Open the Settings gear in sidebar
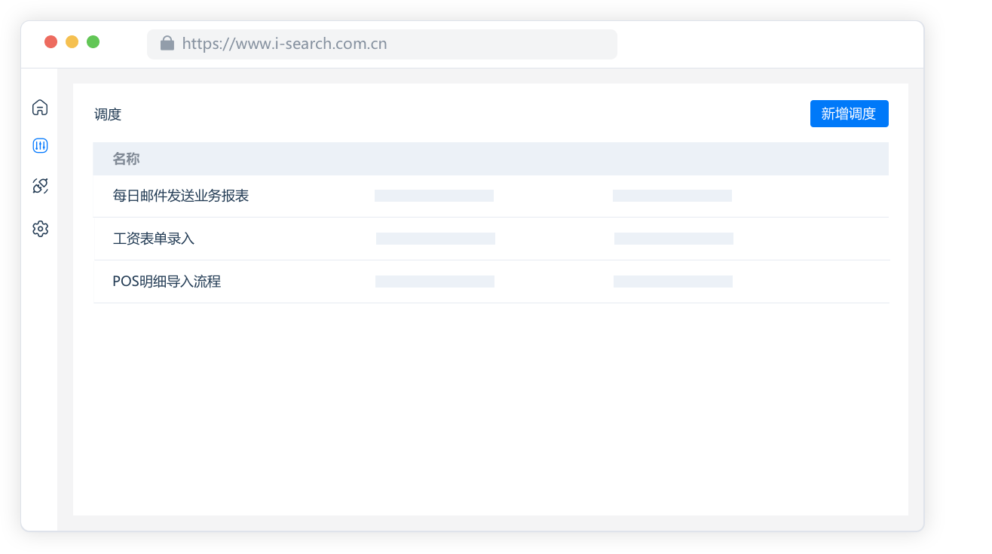 [x=40, y=229]
